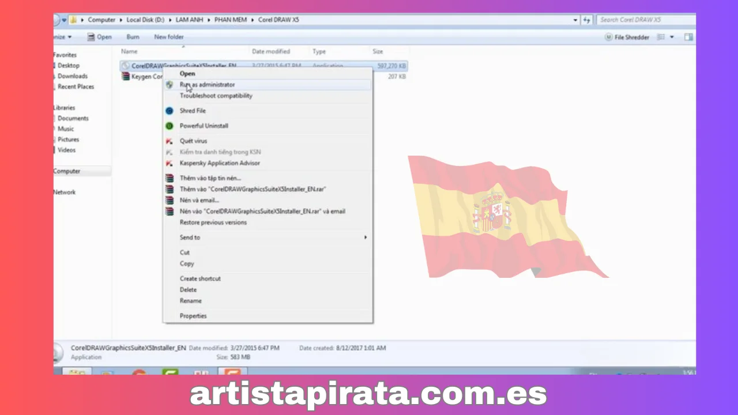Open Music library in sidebar
Viewport: 738px width, 415px height.
pyautogui.click(x=65, y=129)
